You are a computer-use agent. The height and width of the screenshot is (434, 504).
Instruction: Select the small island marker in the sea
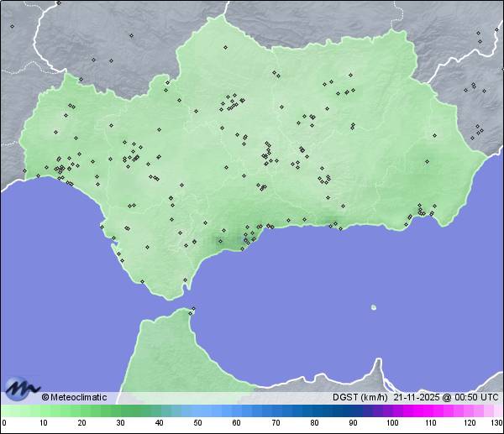[374, 307]
